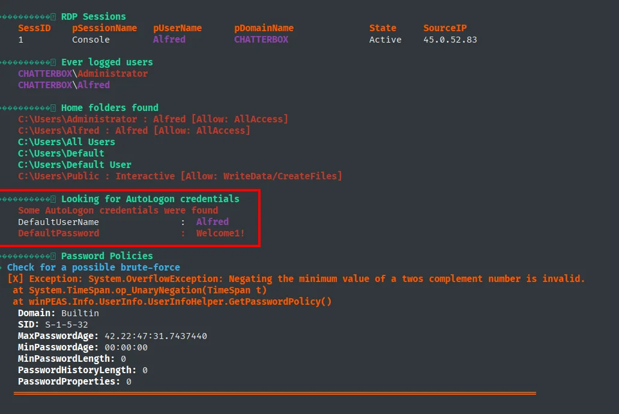
Task: Click the "C:\Users\Public" WriteData/CreateFiles line
Action: 180,176
